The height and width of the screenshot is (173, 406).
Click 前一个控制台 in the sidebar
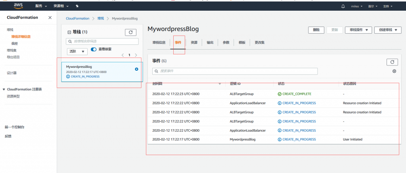click(15, 127)
